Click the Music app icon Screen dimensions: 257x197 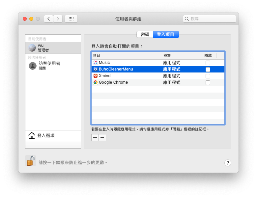coord(96,63)
